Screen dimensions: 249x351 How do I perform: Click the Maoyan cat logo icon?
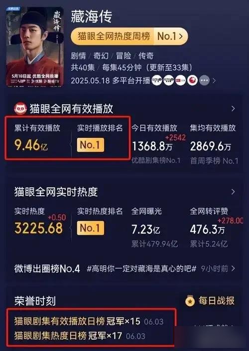click(x=20, y=108)
